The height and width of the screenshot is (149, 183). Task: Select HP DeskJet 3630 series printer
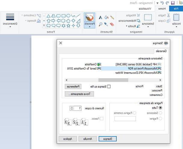click(x=138, y=64)
